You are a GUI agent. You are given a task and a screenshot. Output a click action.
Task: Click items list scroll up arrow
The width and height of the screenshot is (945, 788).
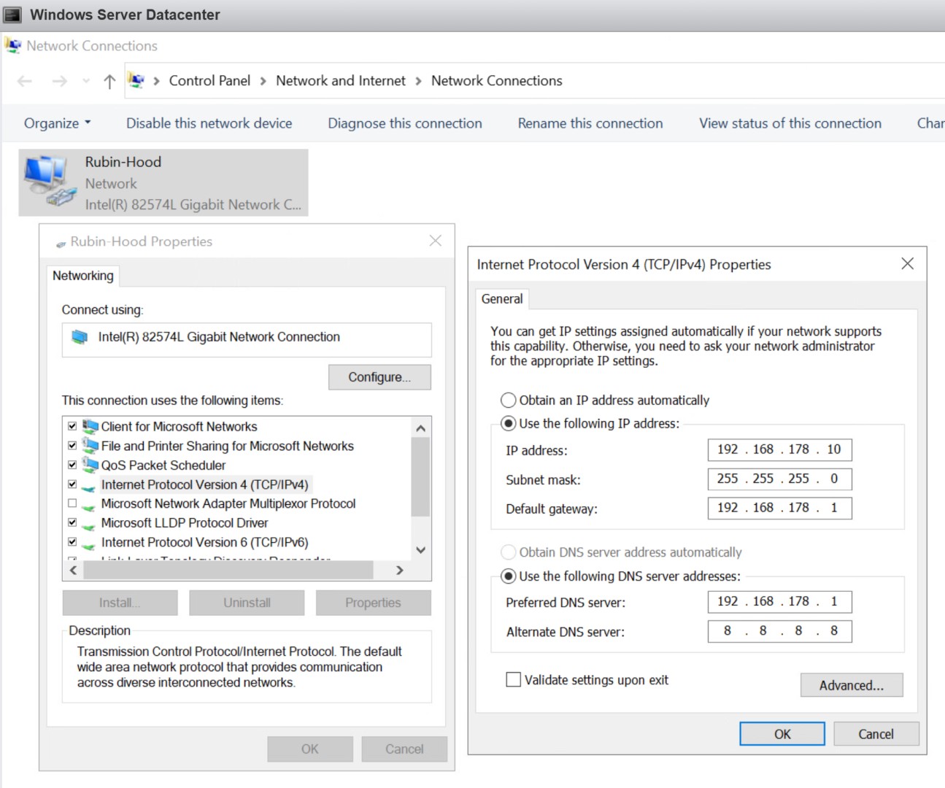(420, 428)
